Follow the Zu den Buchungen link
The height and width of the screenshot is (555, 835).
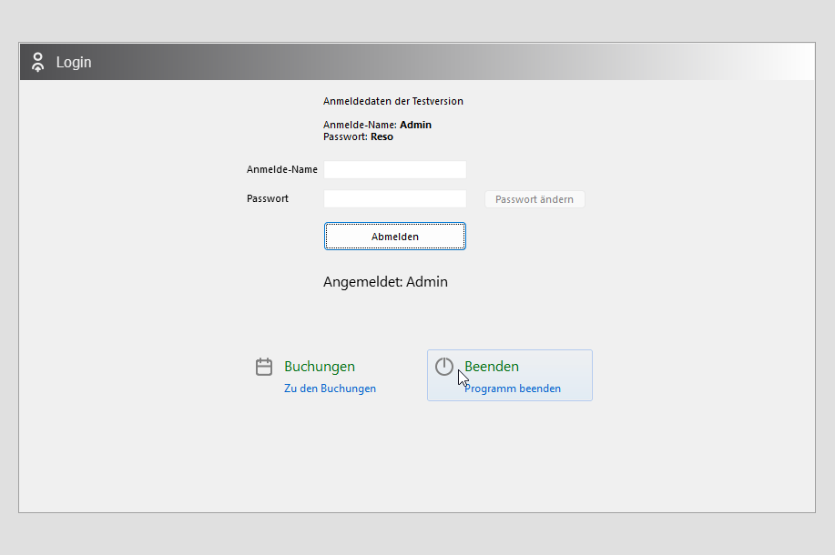pyautogui.click(x=330, y=388)
